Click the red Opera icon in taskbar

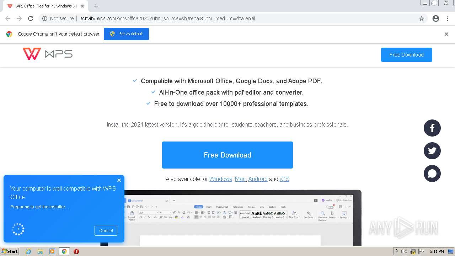click(x=76, y=251)
